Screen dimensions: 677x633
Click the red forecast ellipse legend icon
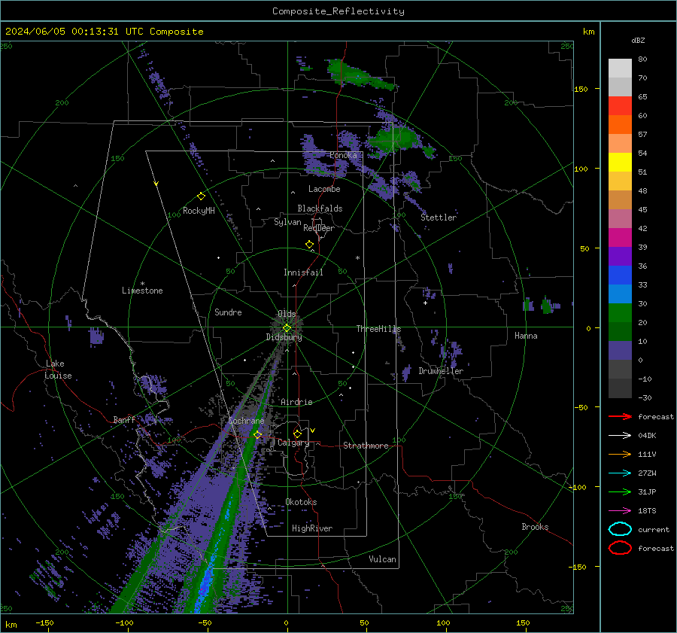[x=620, y=548]
